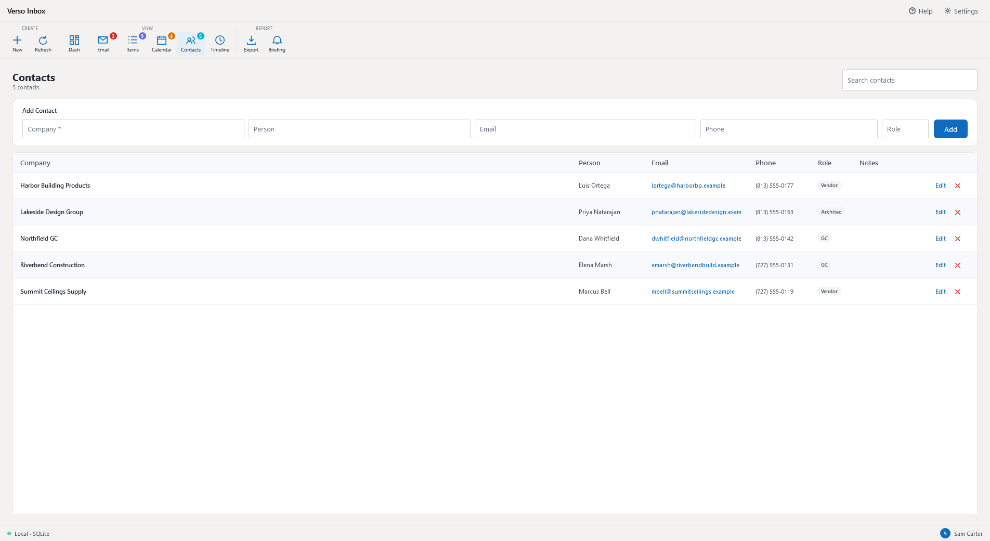
Task: Focus the Search contacts field
Action: [909, 80]
